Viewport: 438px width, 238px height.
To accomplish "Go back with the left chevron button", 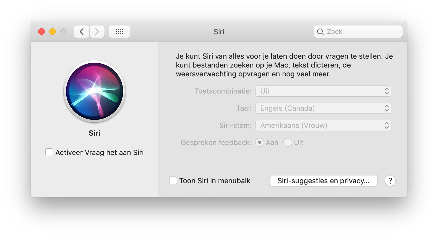I will tap(82, 32).
